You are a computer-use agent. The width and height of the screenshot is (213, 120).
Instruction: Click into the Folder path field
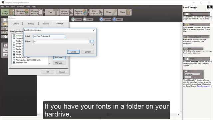pos(61,41)
